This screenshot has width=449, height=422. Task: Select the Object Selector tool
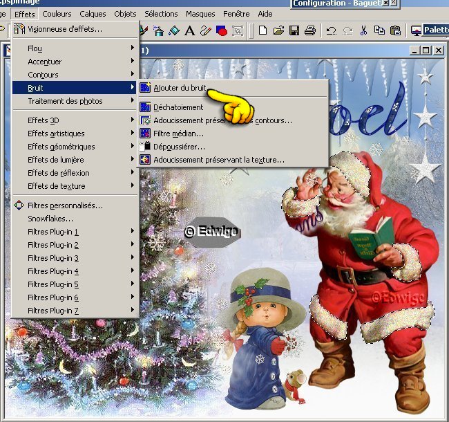(x=238, y=30)
